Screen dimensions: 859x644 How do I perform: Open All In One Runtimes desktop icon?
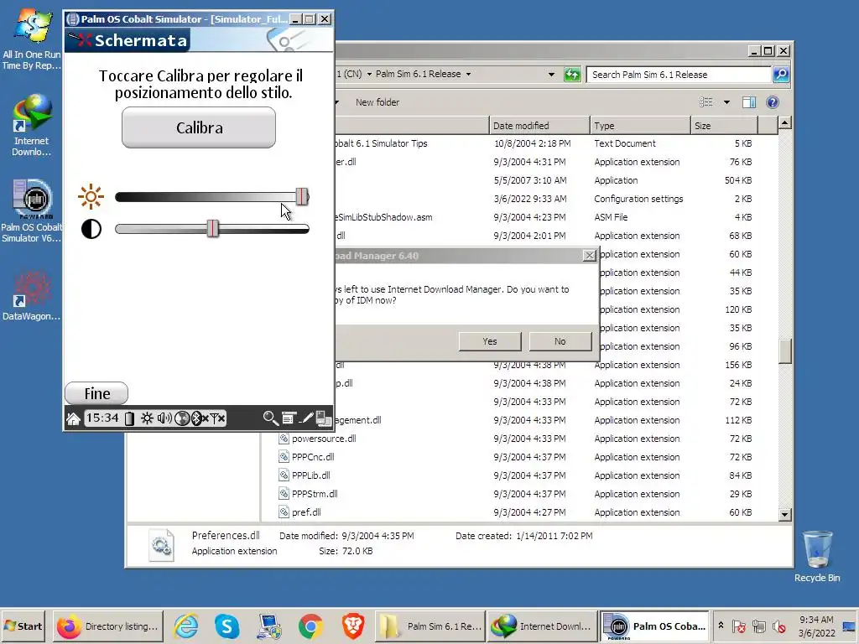coord(32,39)
